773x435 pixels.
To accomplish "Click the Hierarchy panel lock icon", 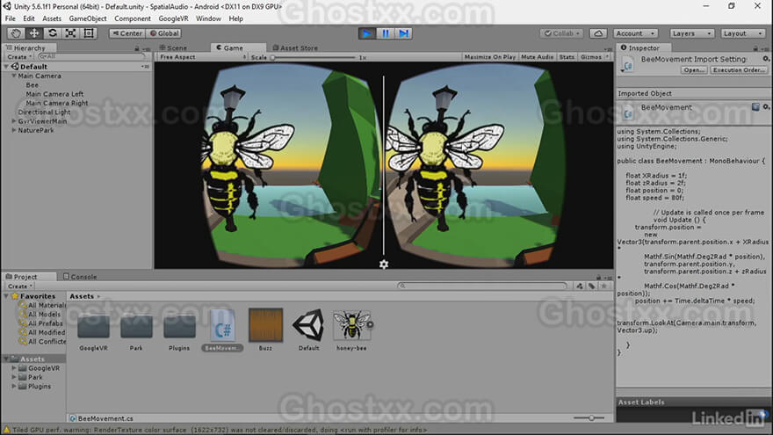I will click(137, 48).
